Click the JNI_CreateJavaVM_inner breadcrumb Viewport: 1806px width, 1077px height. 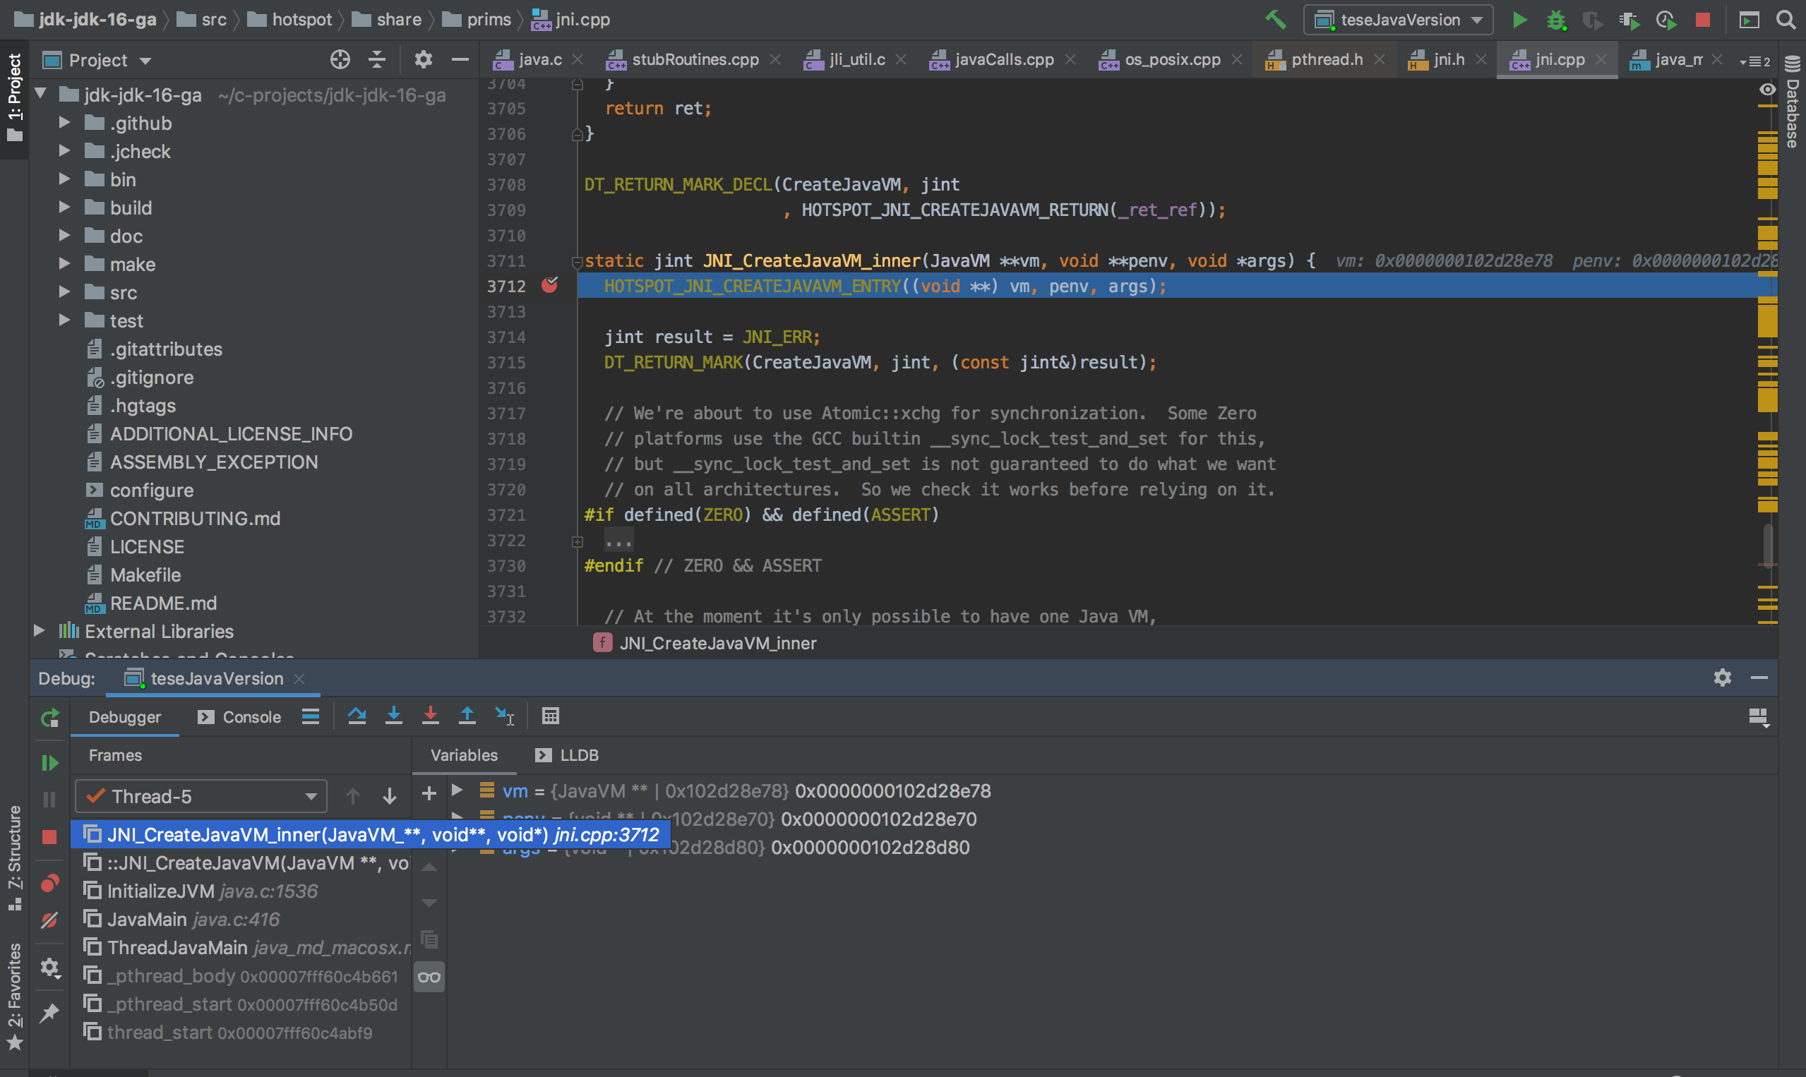coord(717,643)
